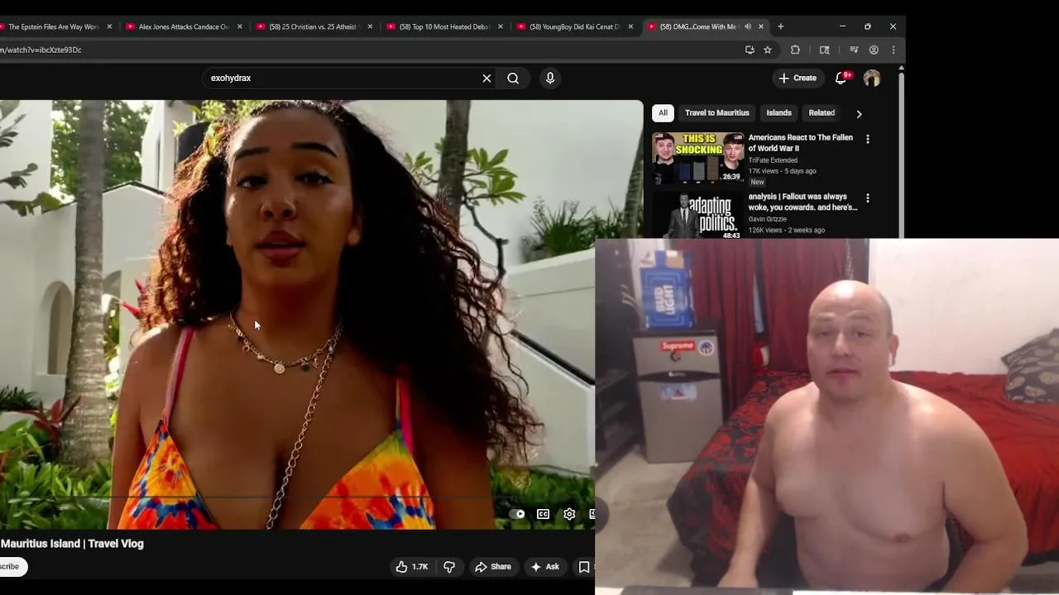Select the Islands filter chip
The height and width of the screenshot is (595, 1059).
[779, 113]
